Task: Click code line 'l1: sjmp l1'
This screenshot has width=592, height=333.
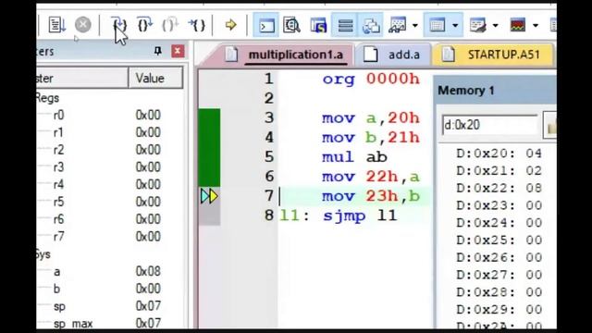Action: 339,216
